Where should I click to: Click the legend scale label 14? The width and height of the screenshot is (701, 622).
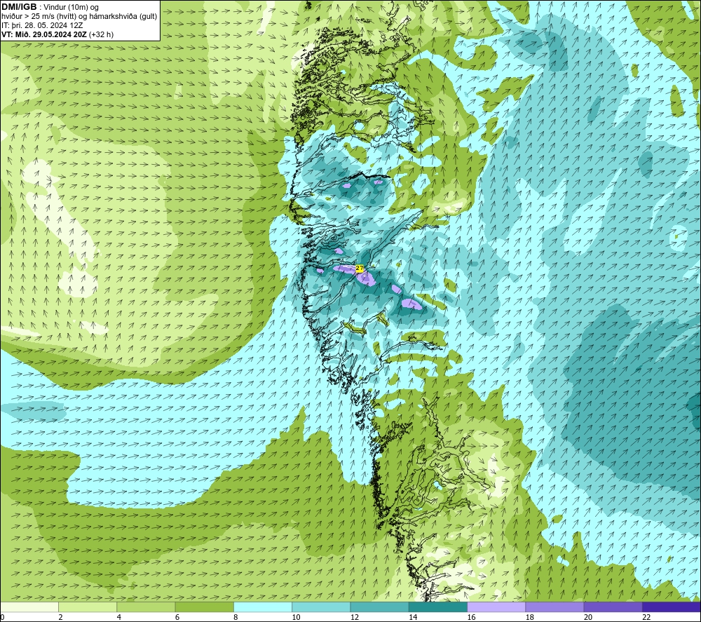coord(413,617)
